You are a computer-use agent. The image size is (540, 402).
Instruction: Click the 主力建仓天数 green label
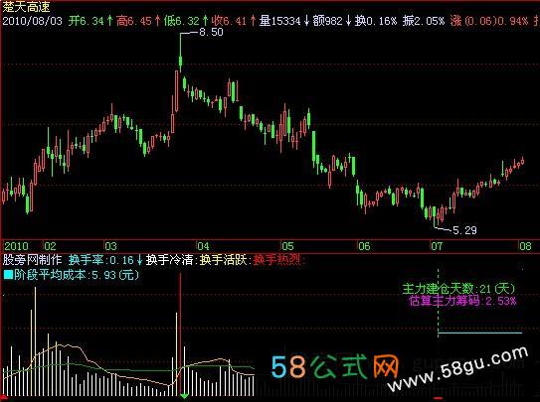[438, 288]
